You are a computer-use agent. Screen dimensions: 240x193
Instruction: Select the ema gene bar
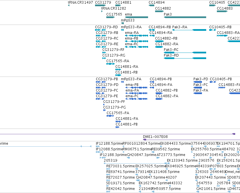coord(136,17)
